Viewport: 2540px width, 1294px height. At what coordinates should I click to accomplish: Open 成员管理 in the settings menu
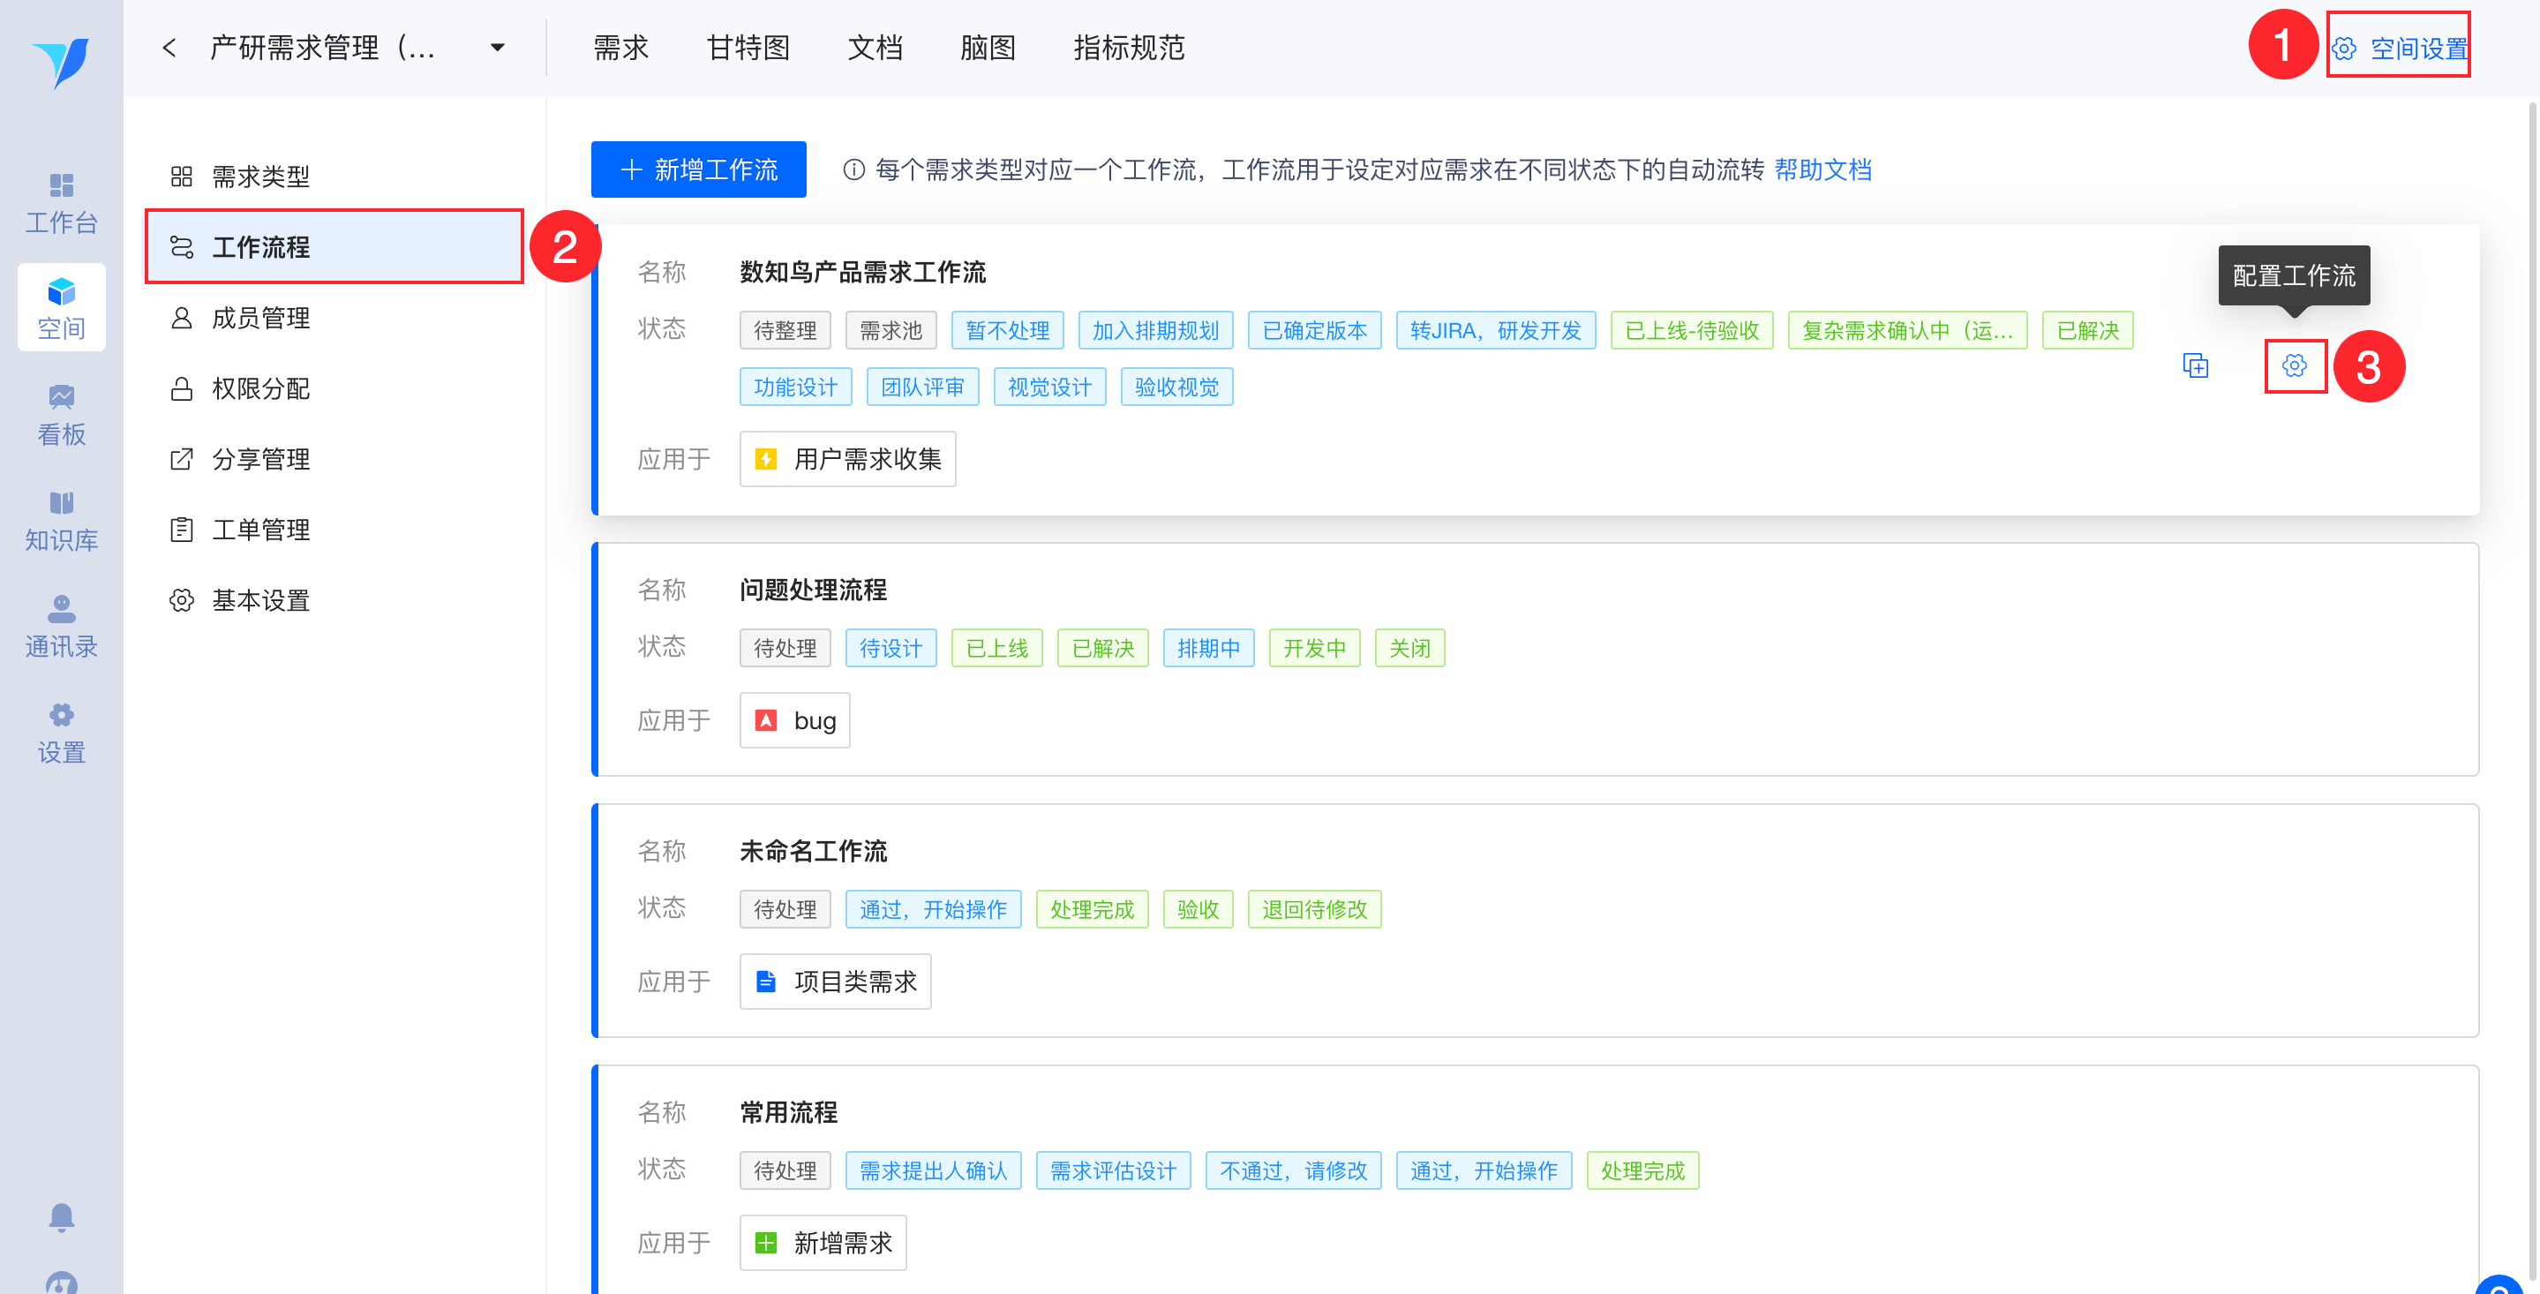(260, 318)
